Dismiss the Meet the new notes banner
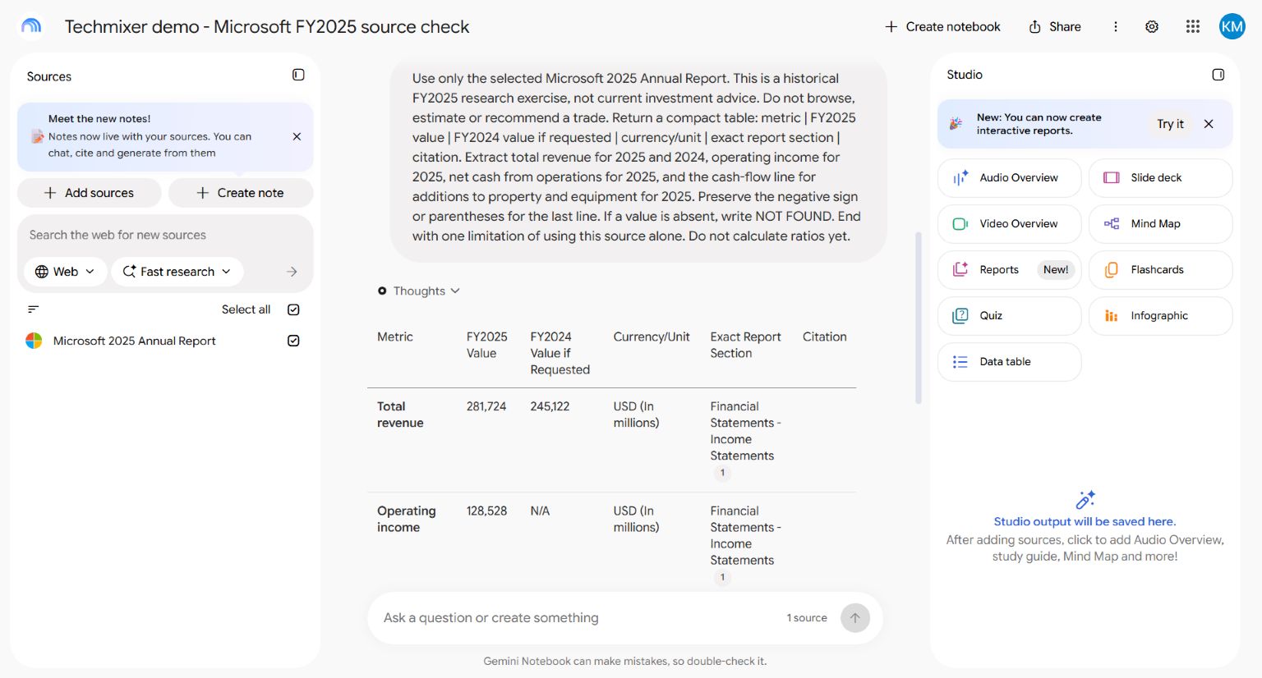The height and width of the screenshot is (678, 1262). tap(297, 137)
